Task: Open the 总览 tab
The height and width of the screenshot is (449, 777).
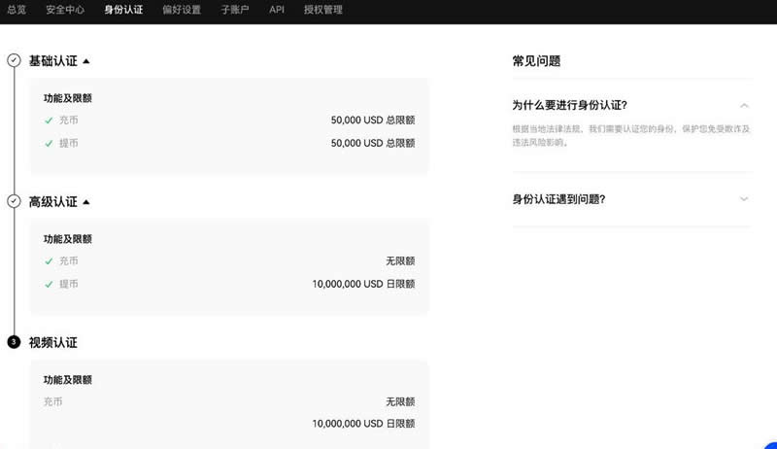Action: click(17, 10)
